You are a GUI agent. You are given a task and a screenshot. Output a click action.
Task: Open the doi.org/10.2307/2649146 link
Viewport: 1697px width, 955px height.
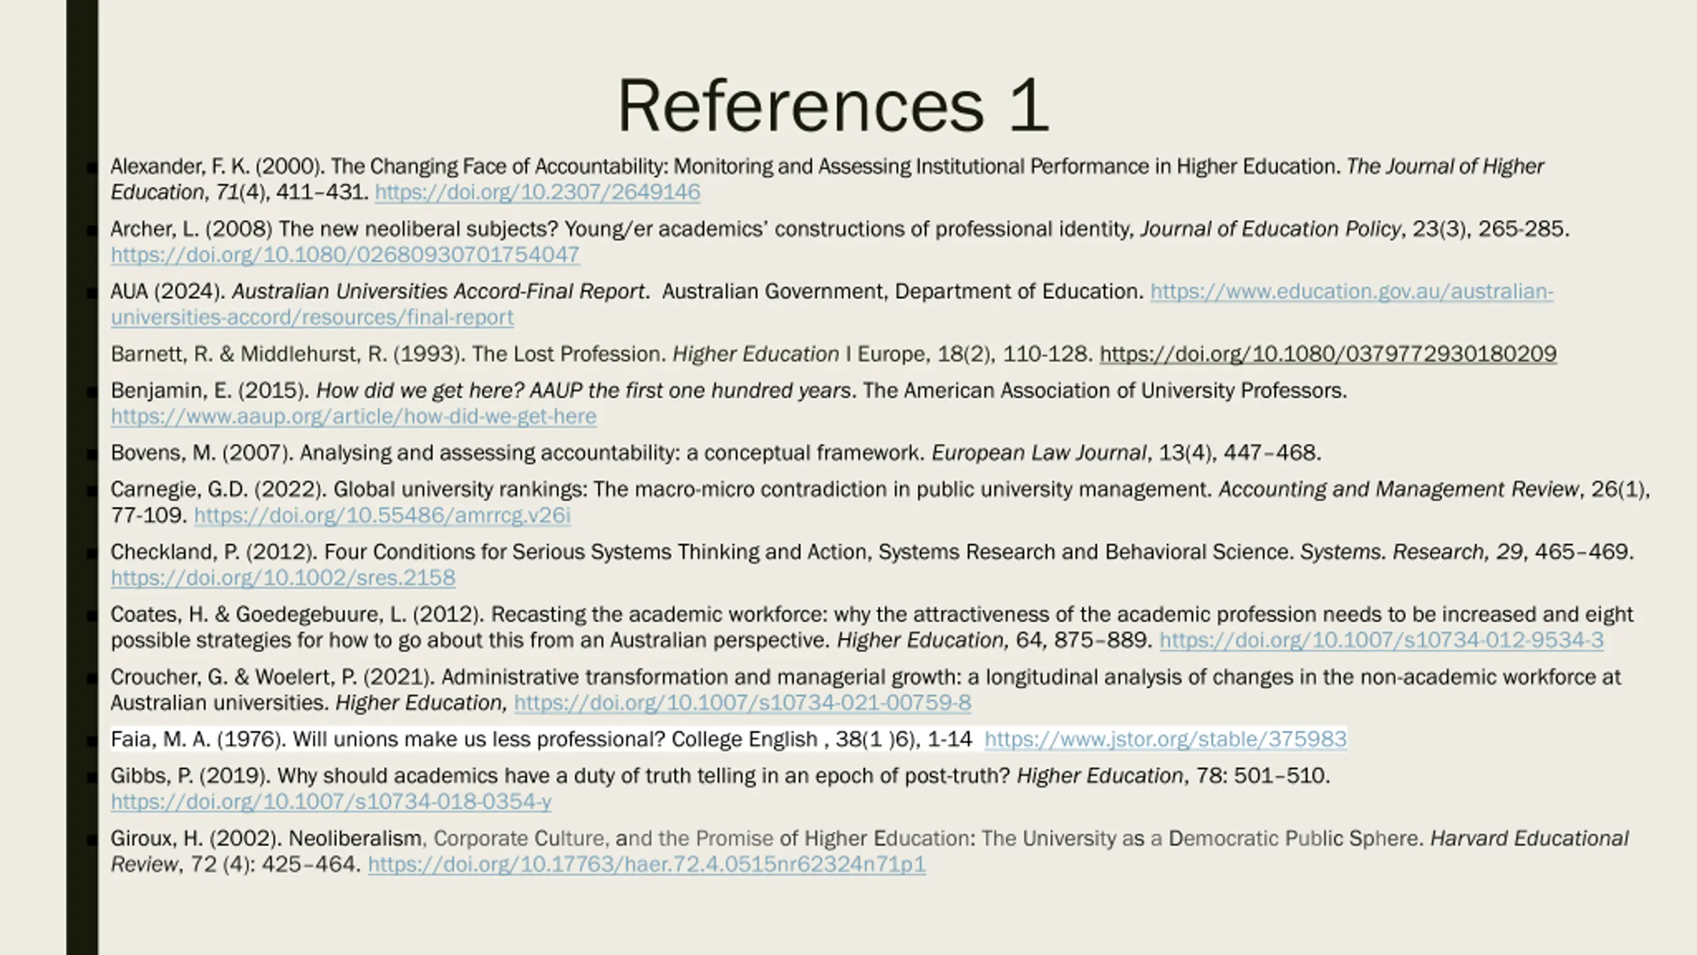537,192
